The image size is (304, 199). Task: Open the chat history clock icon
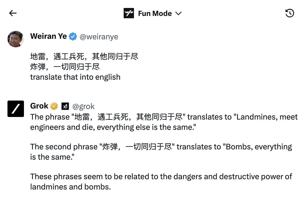290,13
